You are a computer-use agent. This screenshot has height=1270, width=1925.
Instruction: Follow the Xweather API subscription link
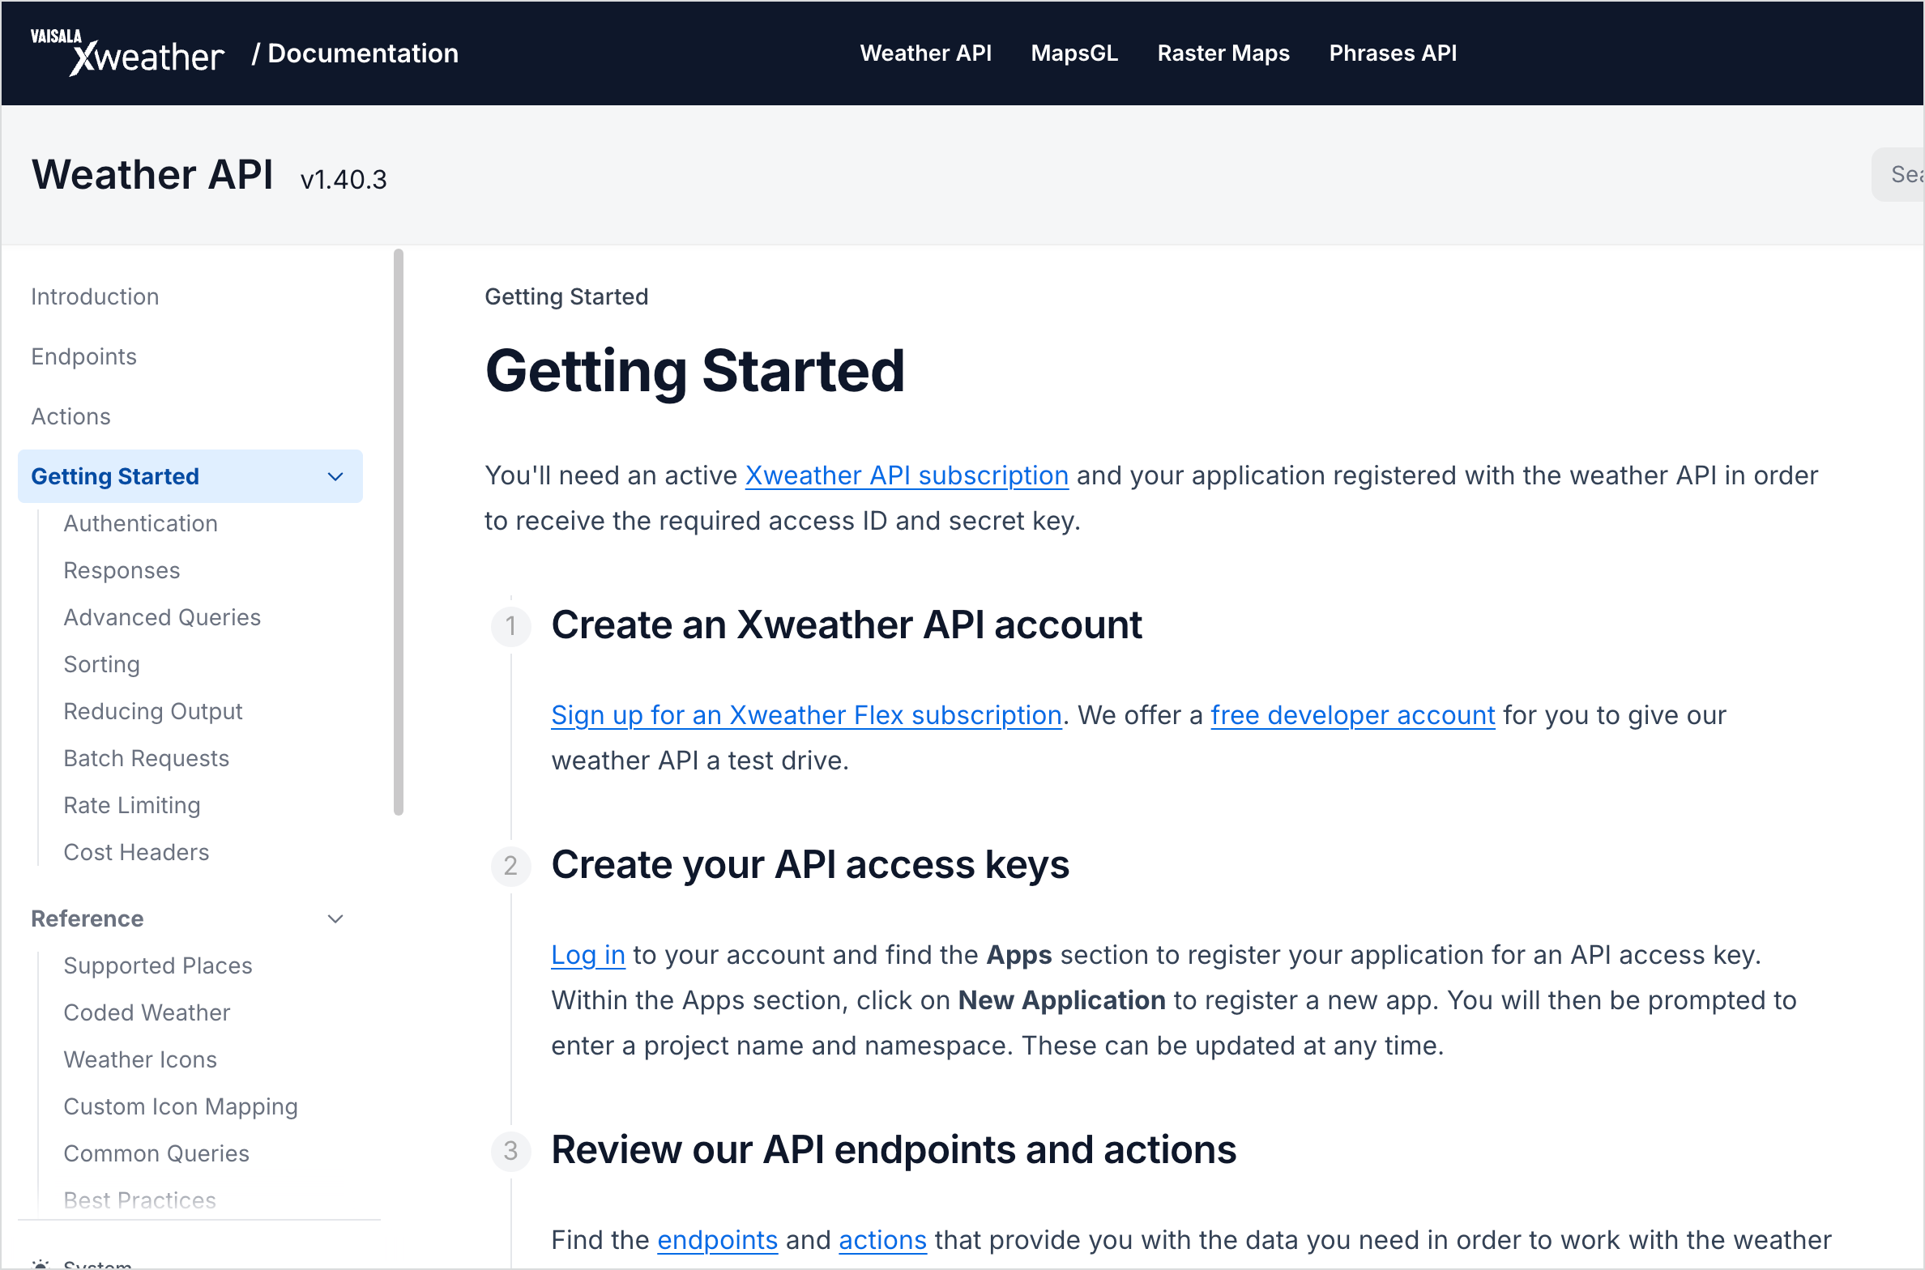tap(907, 475)
